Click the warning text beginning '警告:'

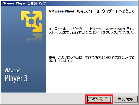(x=92, y=59)
